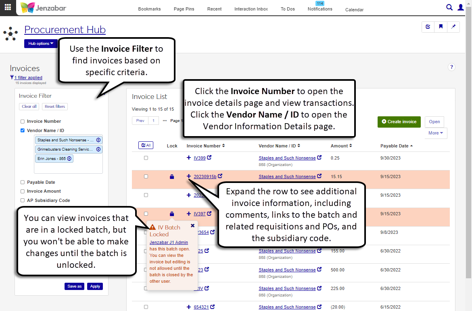Open vendor external link icon in 20230915b row
The width and height of the screenshot is (472, 311).
pyautogui.click(x=320, y=176)
